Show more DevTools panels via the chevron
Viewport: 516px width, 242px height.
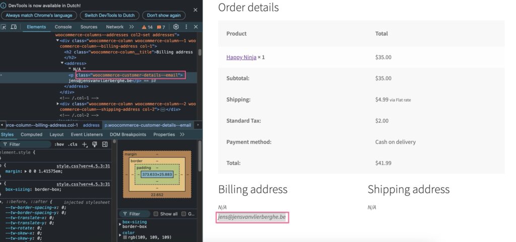click(132, 27)
